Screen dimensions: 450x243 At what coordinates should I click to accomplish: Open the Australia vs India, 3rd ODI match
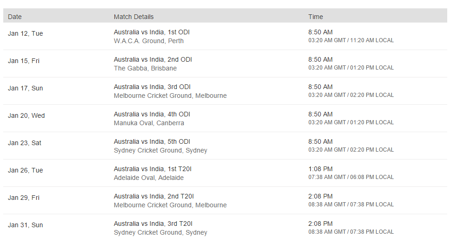[x=152, y=87]
